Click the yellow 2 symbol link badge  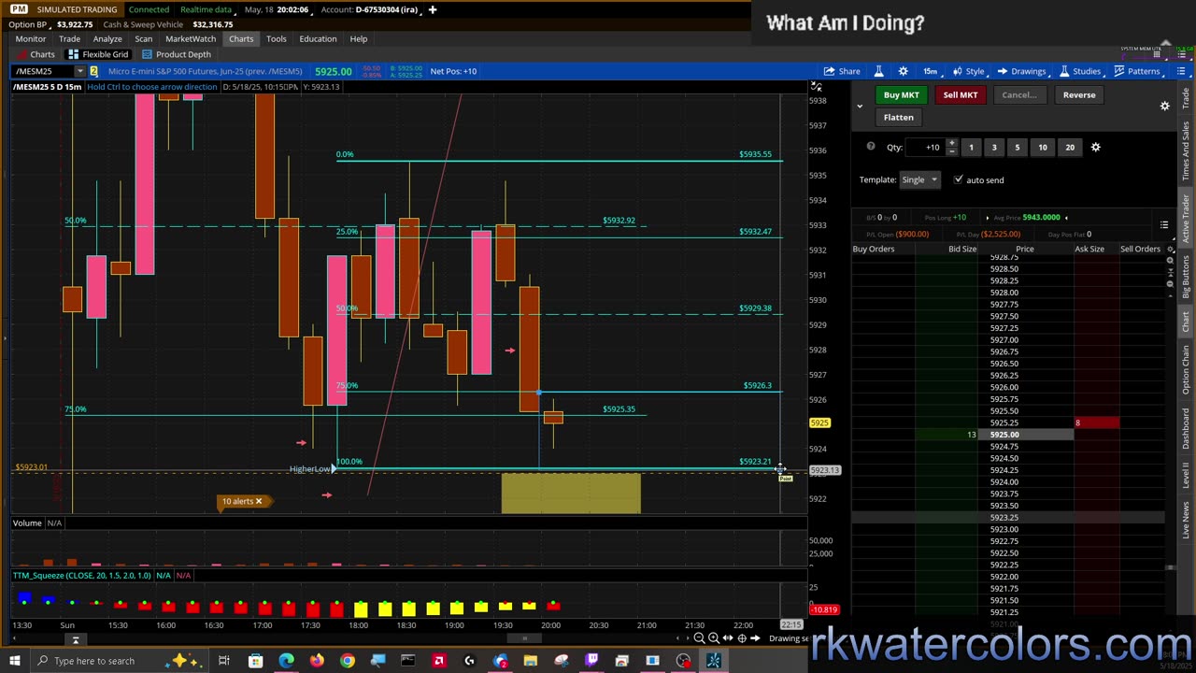93,71
